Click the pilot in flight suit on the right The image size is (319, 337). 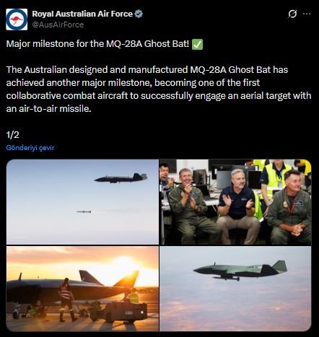coord(290,208)
